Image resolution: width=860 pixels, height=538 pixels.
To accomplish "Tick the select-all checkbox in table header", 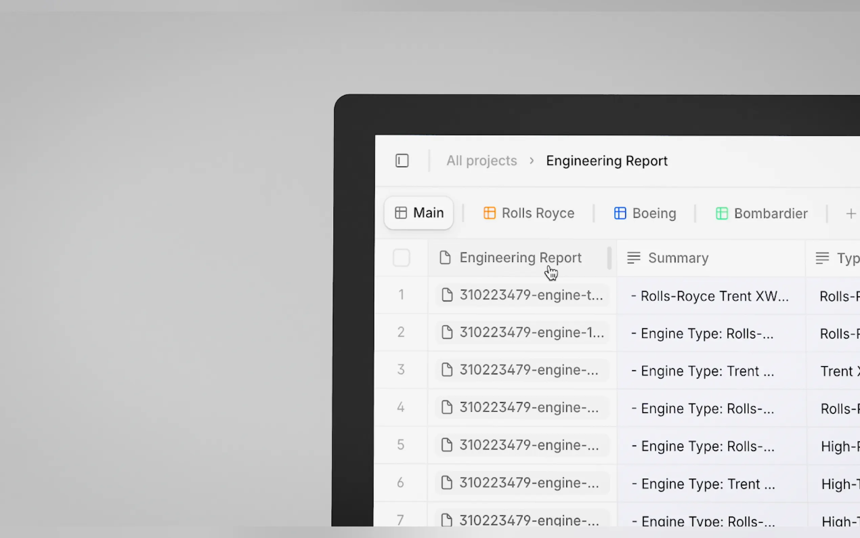I will 401,257.
